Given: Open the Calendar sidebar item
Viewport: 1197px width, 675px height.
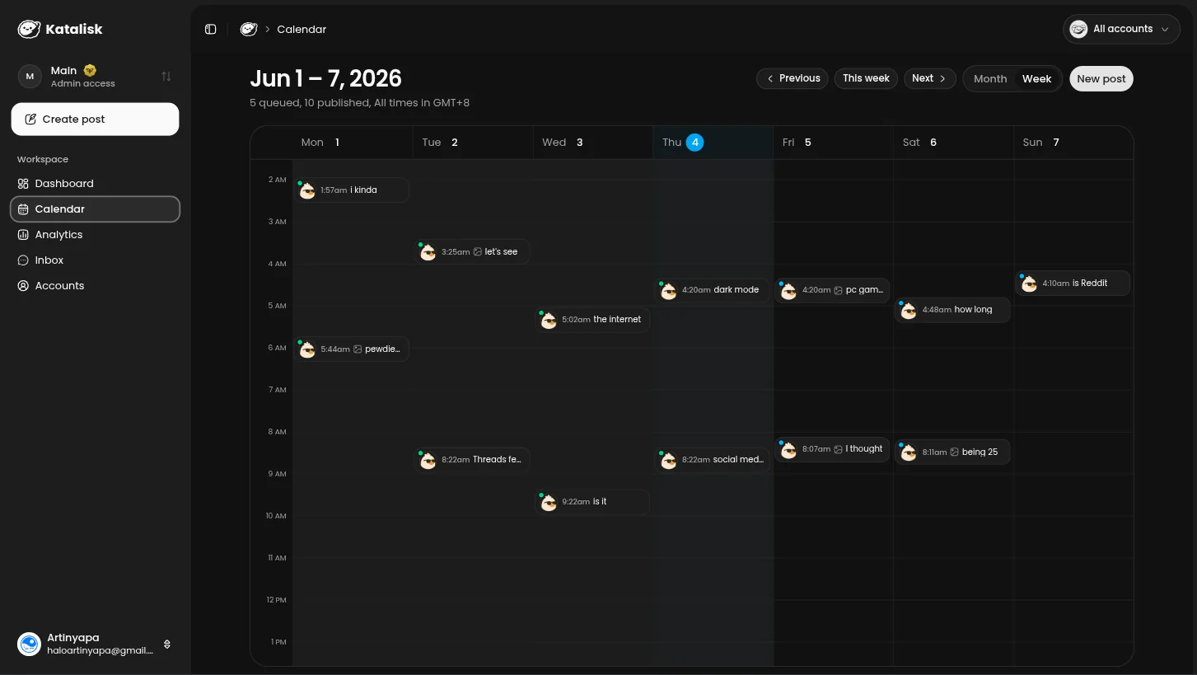Looking at the screenshot, I should [x=95, y=209].
